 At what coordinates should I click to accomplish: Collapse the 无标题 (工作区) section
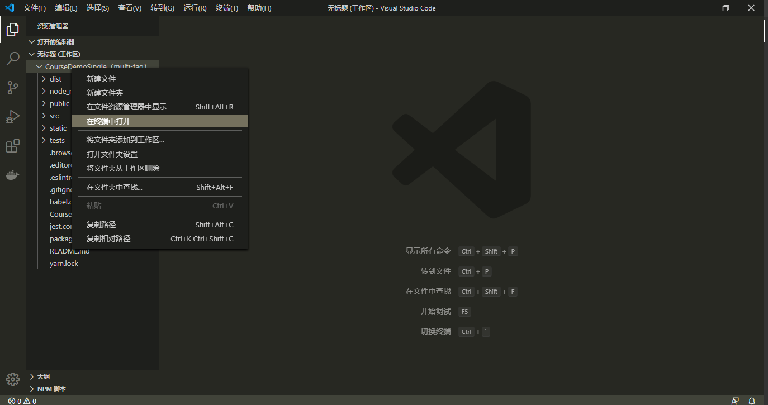[32, 54]
